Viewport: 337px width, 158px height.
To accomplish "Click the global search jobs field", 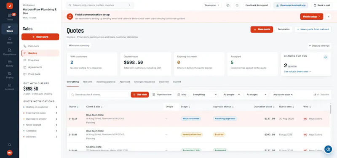I will coord(100,5).
